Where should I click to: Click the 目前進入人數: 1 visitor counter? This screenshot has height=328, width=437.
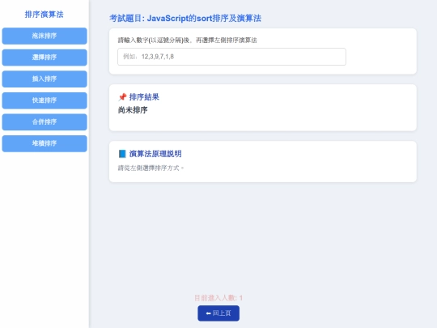coord(218,298)
